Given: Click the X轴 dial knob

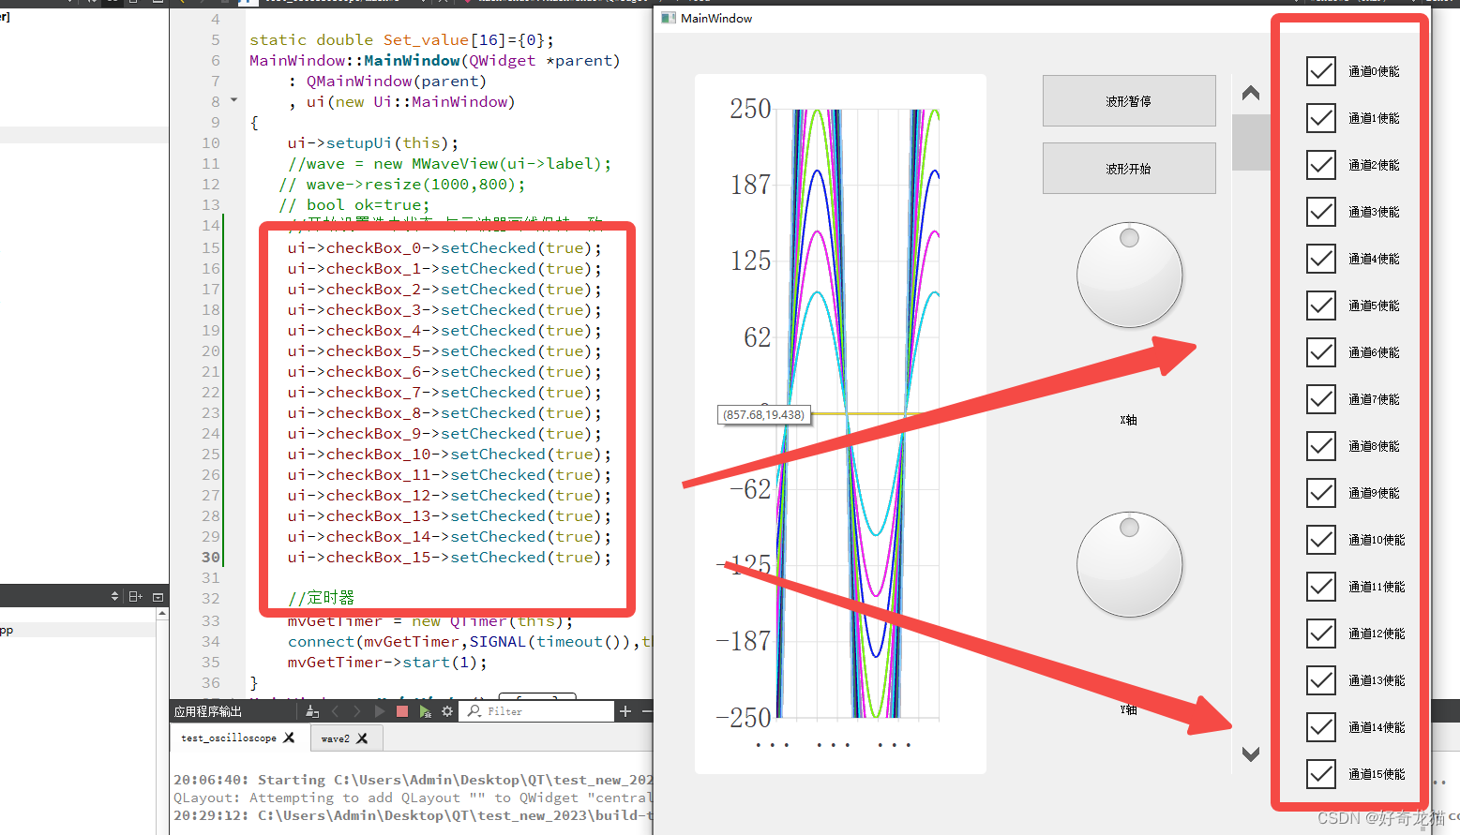Looking at the screenshot, I should pos(1129,276).
